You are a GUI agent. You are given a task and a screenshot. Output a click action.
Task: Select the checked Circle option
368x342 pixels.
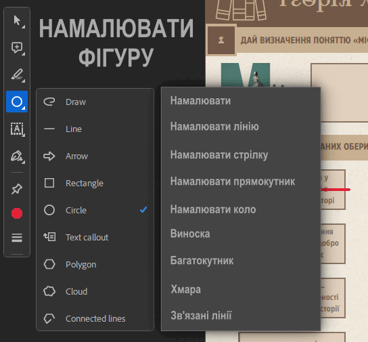pos(95,210)
